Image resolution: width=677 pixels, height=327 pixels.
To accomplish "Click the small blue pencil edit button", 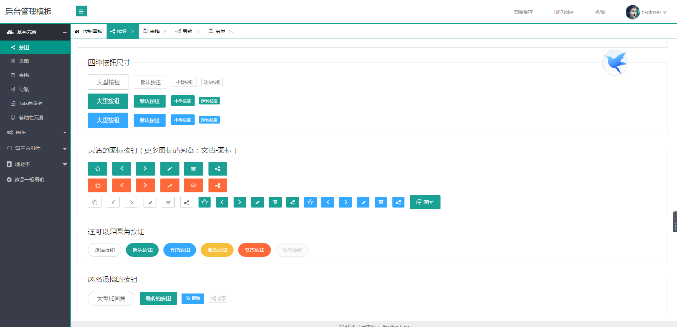I will [x=363, y=202].
